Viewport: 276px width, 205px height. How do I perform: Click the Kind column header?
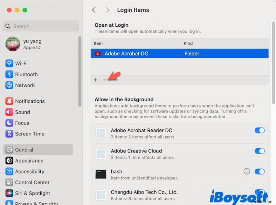(188, 44)
